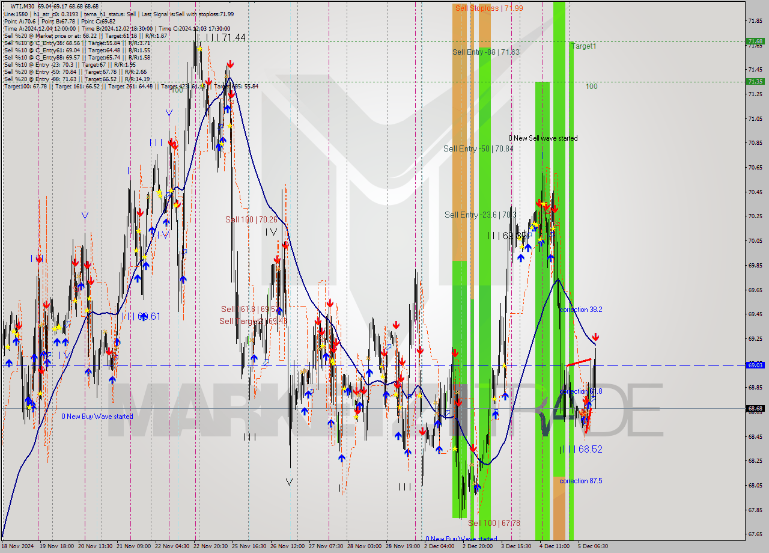769x553 pixels.
Task: Select the 'correction 61.8' label
Action: (580, 391)
